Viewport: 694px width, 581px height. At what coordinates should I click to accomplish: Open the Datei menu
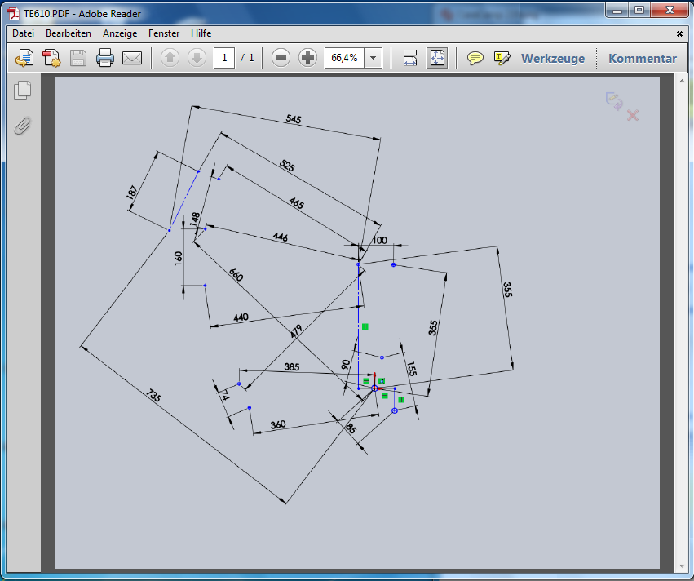(x=23, y=33)
